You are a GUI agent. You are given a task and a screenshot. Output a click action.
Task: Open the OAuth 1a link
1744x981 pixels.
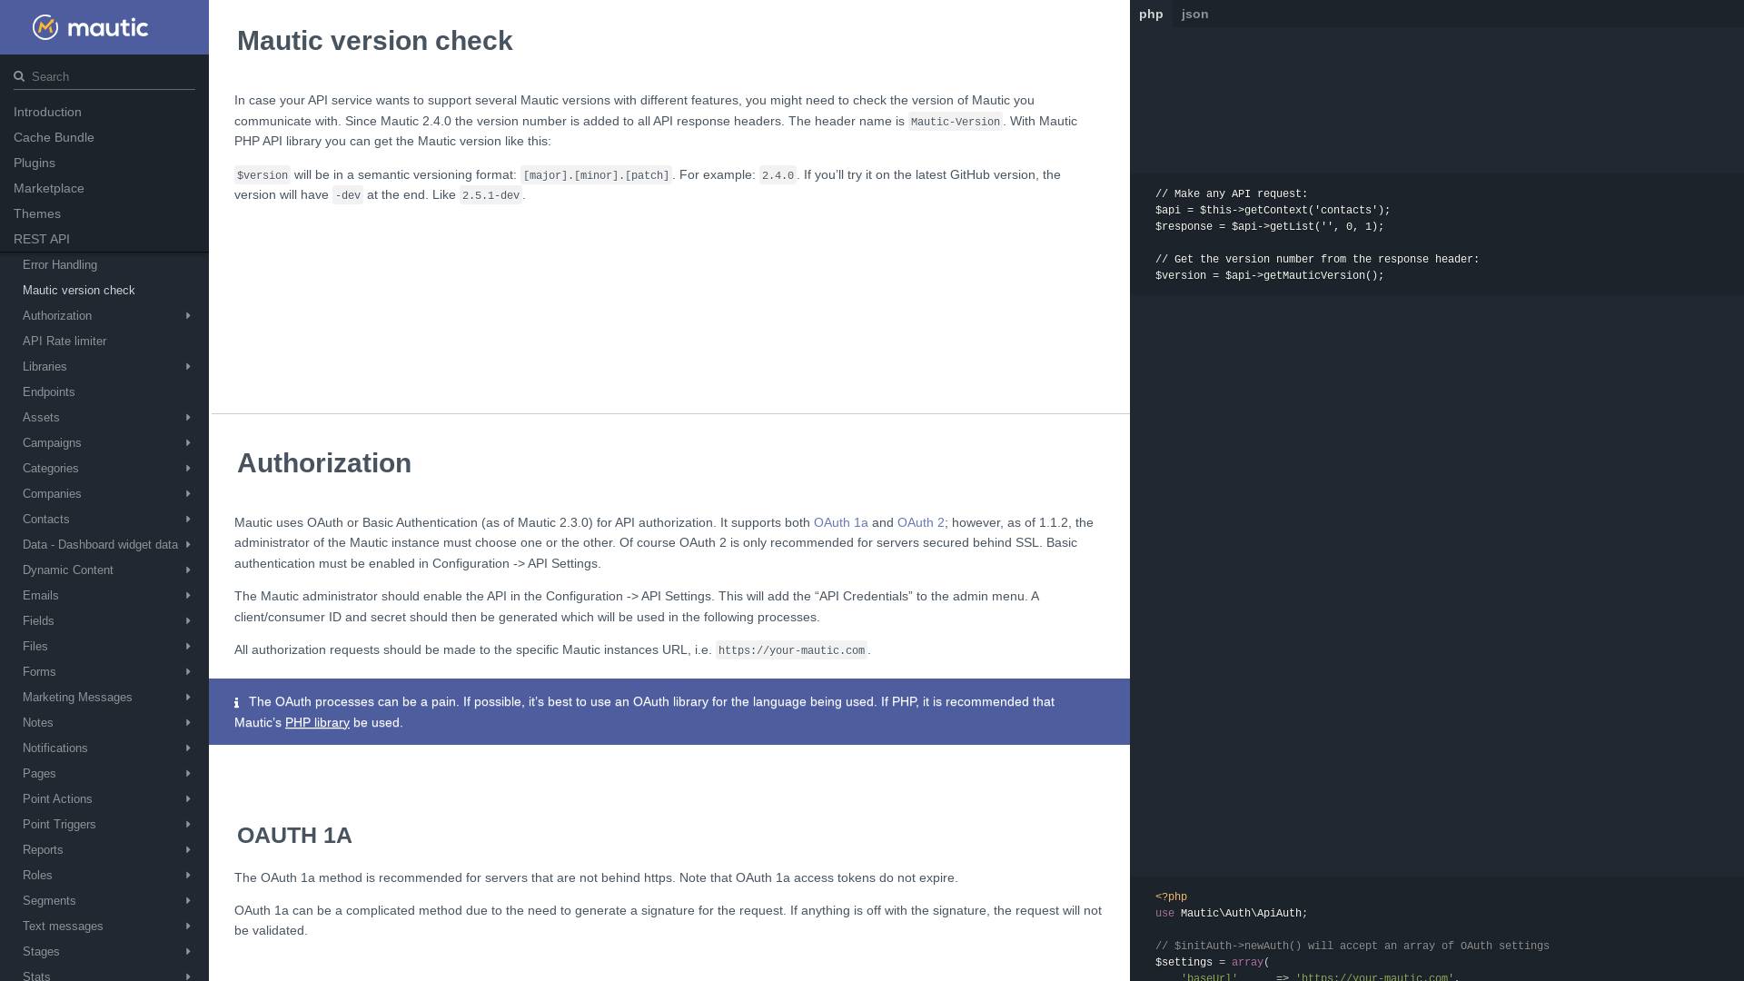[x=840, y=523]
